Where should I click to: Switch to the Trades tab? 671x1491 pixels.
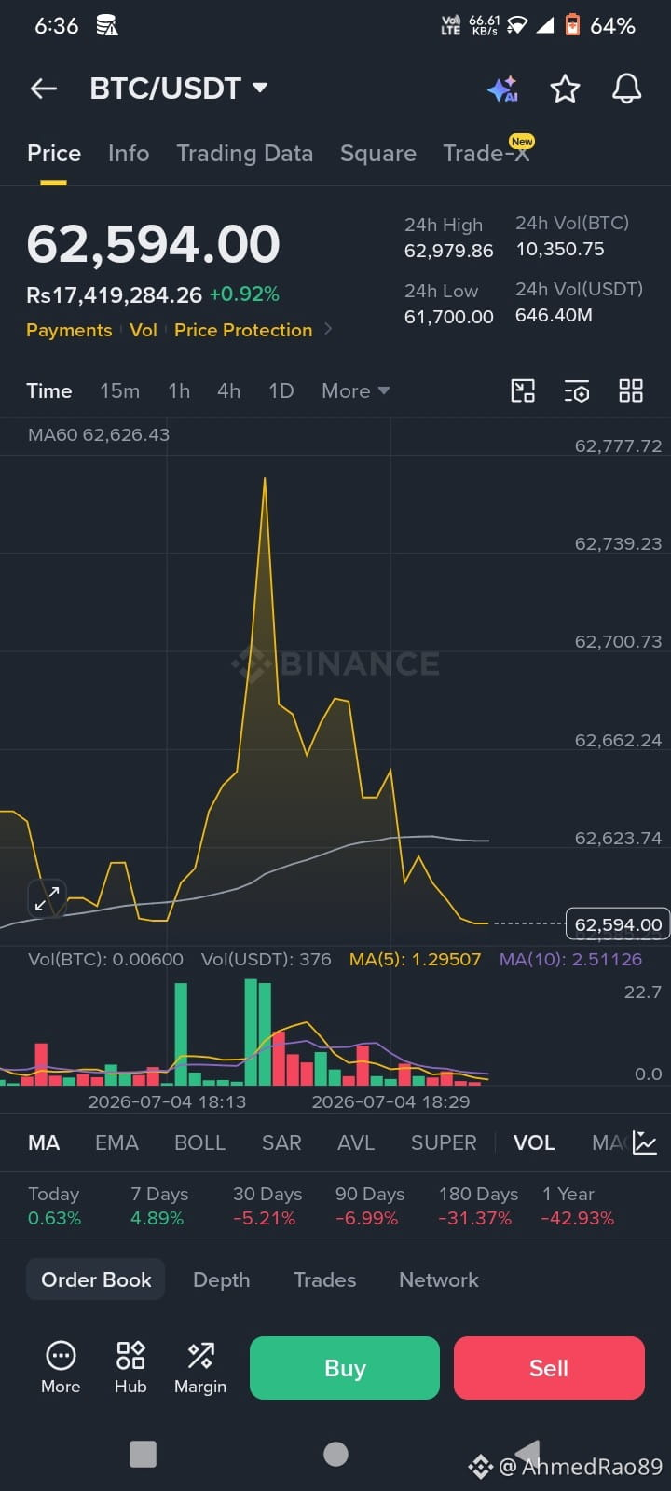click(x=325, y=1279)
